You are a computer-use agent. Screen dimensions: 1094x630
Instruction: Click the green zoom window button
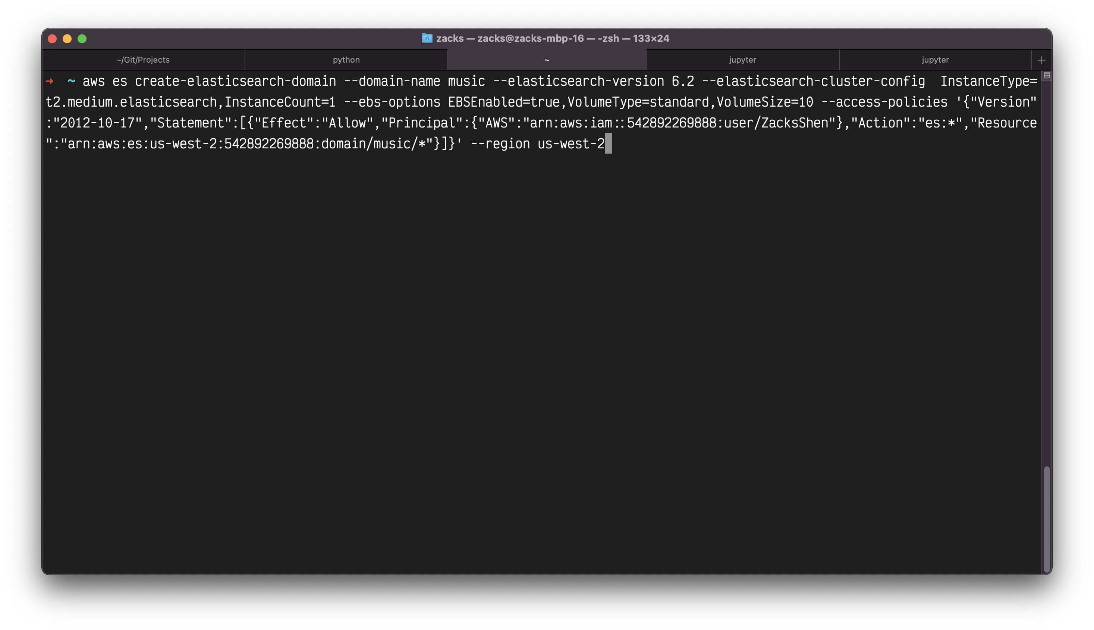(x=82, y=39)
